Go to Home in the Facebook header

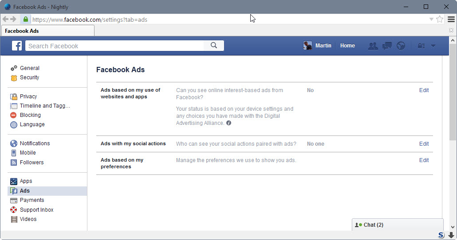[x=347, y=46]
